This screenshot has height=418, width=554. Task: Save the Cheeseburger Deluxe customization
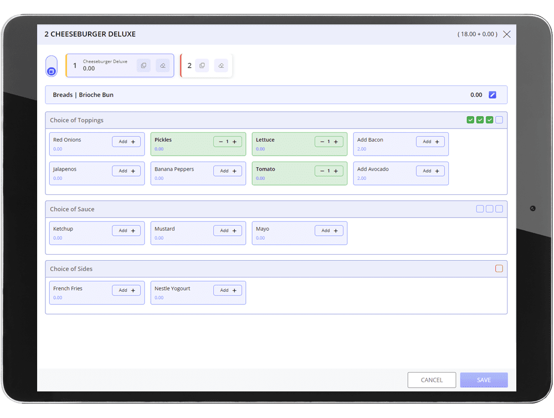tap(484, 380)
